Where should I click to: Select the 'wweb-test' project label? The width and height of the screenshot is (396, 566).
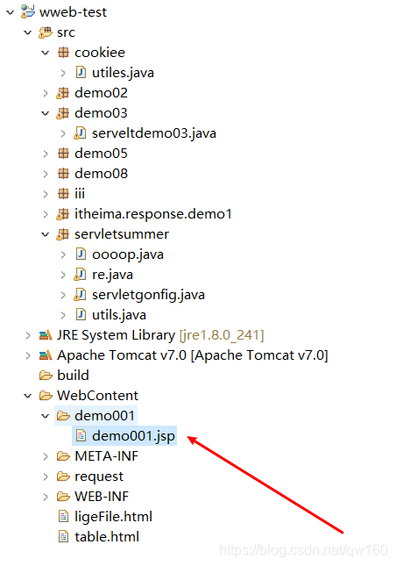pyautogui.click(x=73, y=12)
